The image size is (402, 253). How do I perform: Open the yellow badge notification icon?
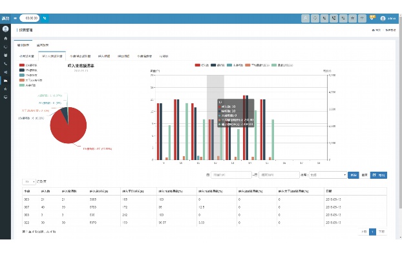pos(372,17)
